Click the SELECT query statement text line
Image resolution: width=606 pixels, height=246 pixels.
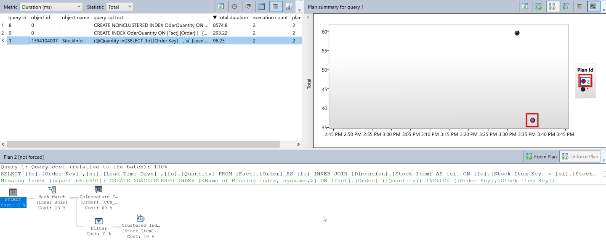coord(298,174)
